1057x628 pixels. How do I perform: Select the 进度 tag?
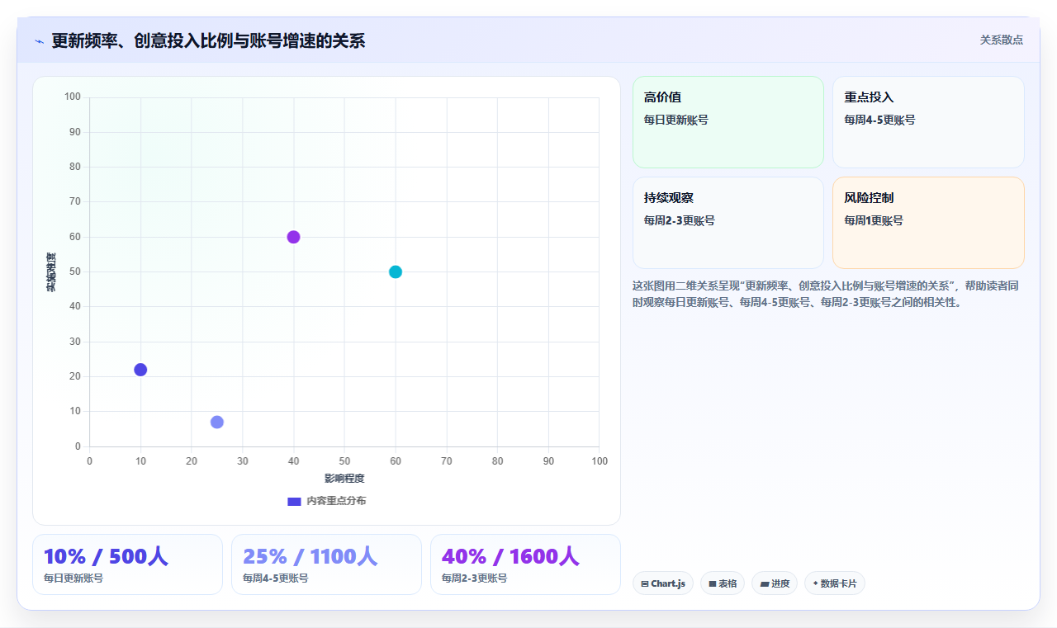point(775,583)
